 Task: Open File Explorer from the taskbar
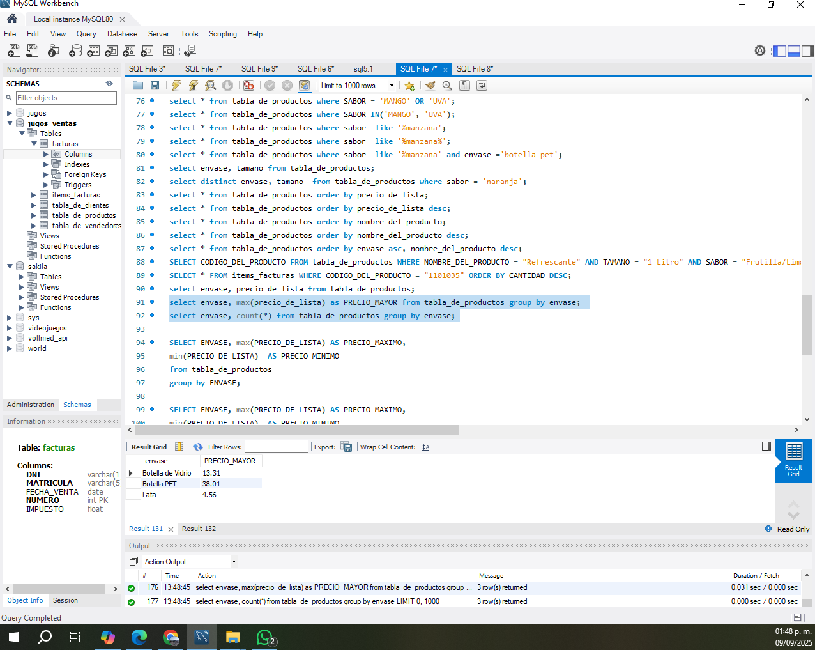232,637
